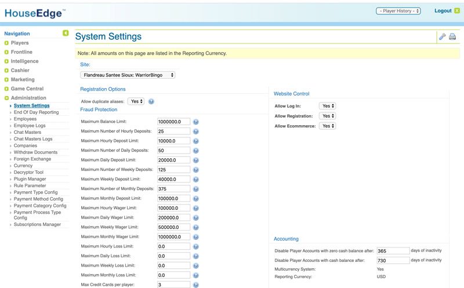Open help icon for Maximum Daily Deposit Limit
This screenshot has width=464, height=288.
[x=195, y=161]
